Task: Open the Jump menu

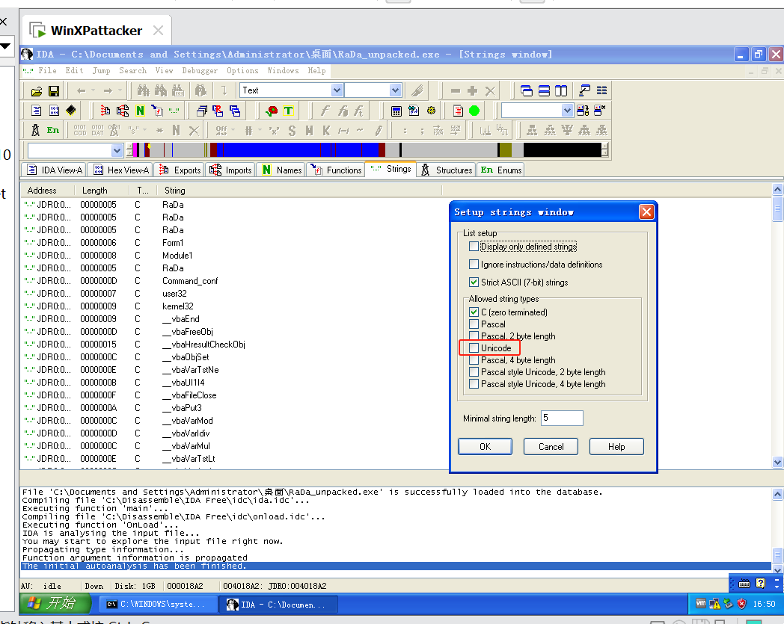Action: tap(101, 71)
